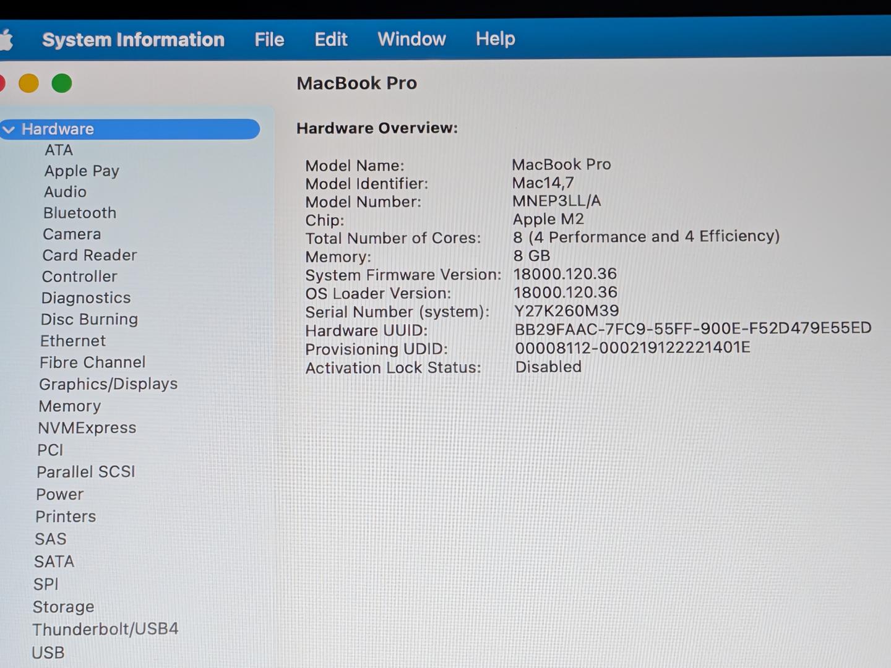Select USB in the sidebar
This screenshot has height=668, width=891.
click(x=48, y=653)
